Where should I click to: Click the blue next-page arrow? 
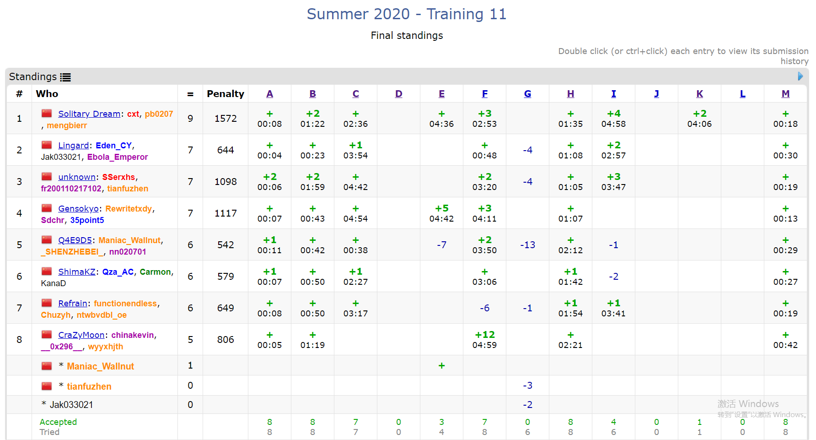[x=800, y=76]
